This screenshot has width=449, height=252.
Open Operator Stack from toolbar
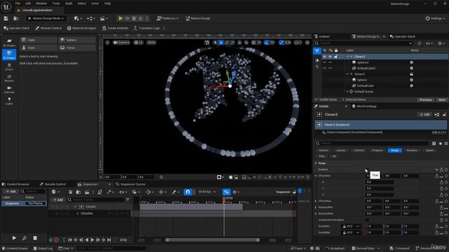tap(17, 28)
